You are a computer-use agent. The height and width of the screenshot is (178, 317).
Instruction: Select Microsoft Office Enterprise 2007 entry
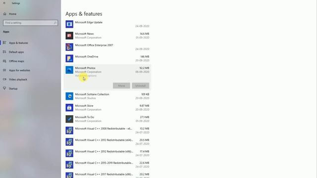click(107, 47)
